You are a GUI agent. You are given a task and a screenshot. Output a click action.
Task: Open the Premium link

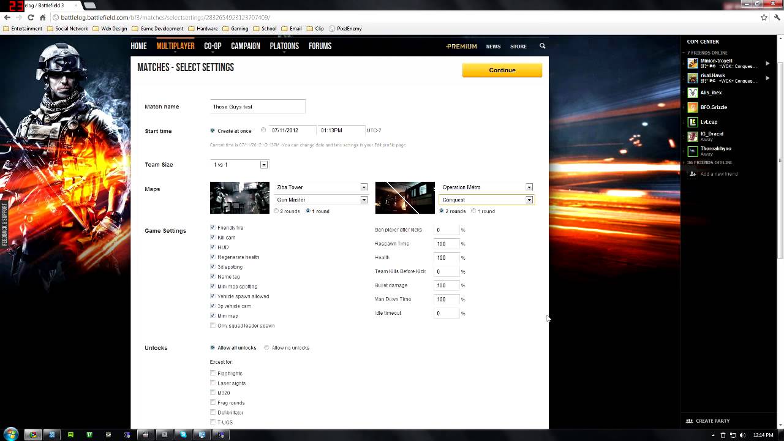[x=461, y=47]
